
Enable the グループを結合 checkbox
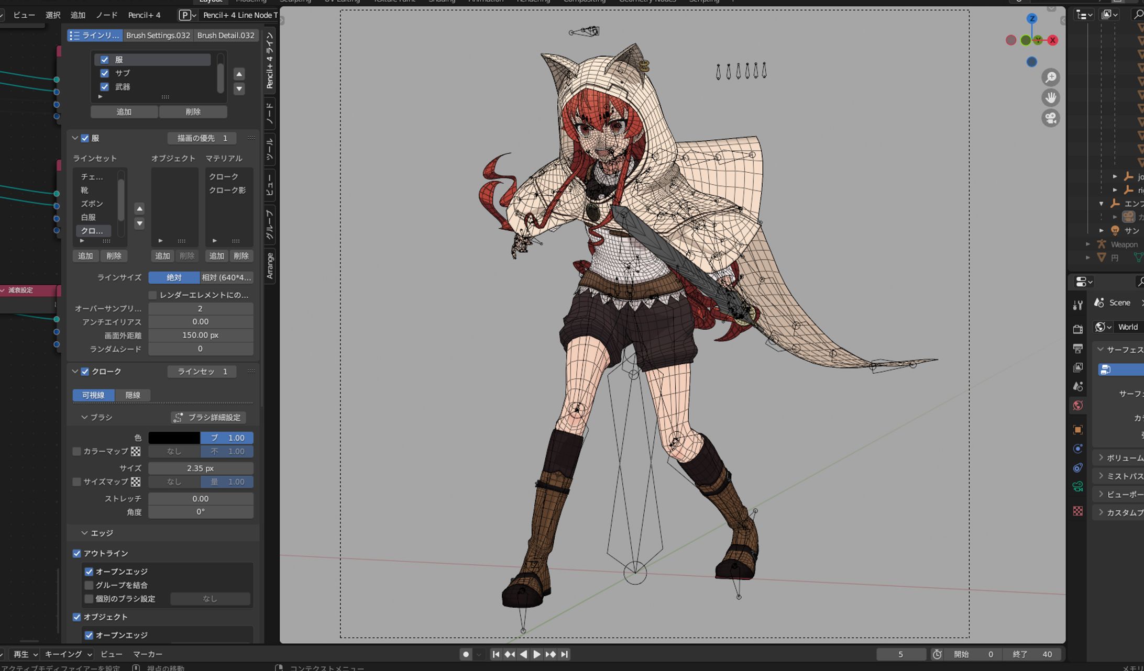(89, 585)
